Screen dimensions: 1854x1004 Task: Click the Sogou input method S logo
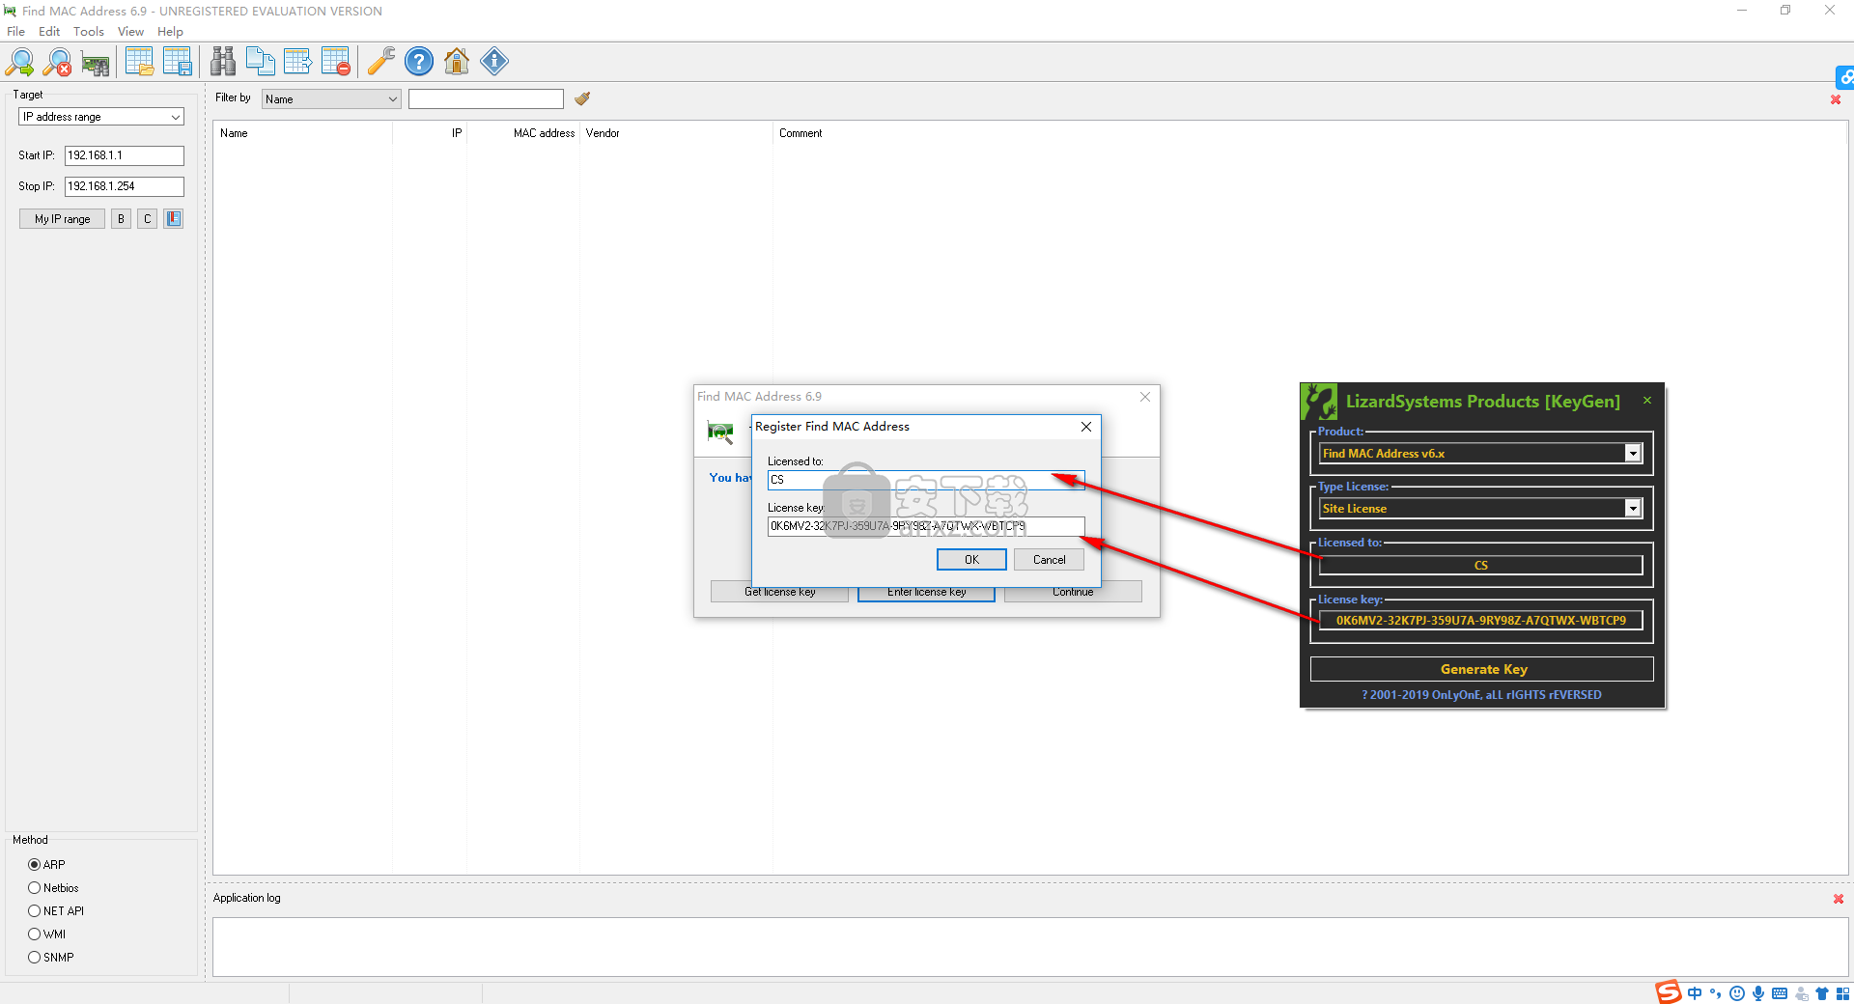[1669, 992]
